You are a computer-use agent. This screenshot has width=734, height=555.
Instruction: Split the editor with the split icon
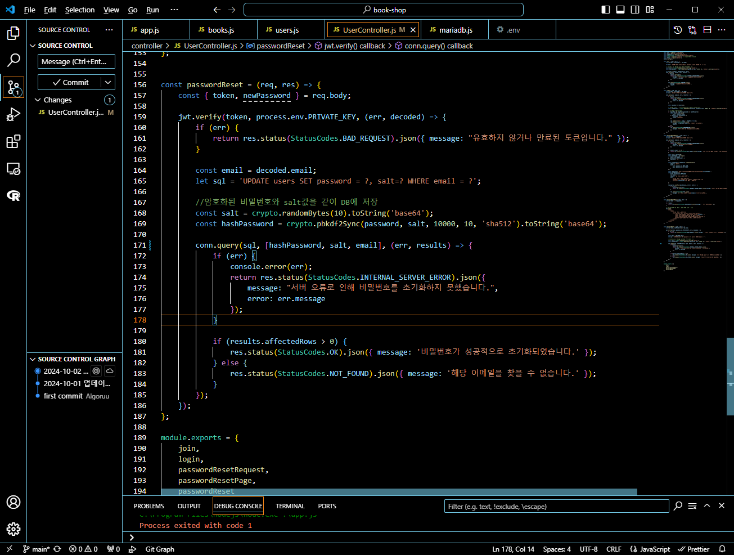pos(708,30)
